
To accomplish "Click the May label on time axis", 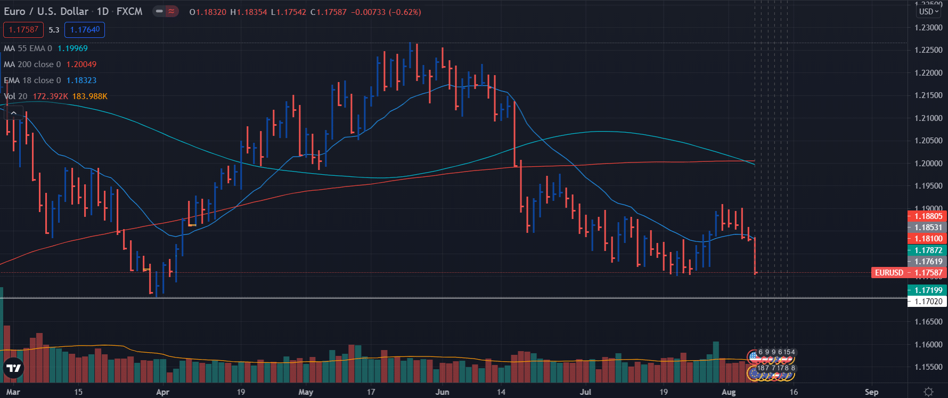I will pos(306,392).
